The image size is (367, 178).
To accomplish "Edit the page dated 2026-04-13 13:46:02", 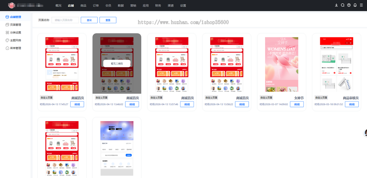I will click(x=132, y=104).
